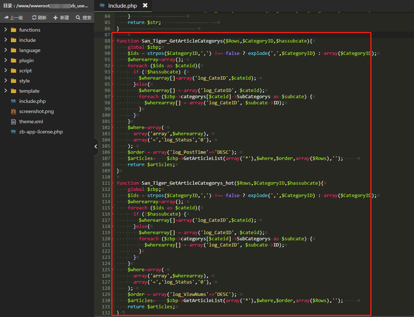
Task: Click the PHP icon on include.php tab
Action: point(102,5)
